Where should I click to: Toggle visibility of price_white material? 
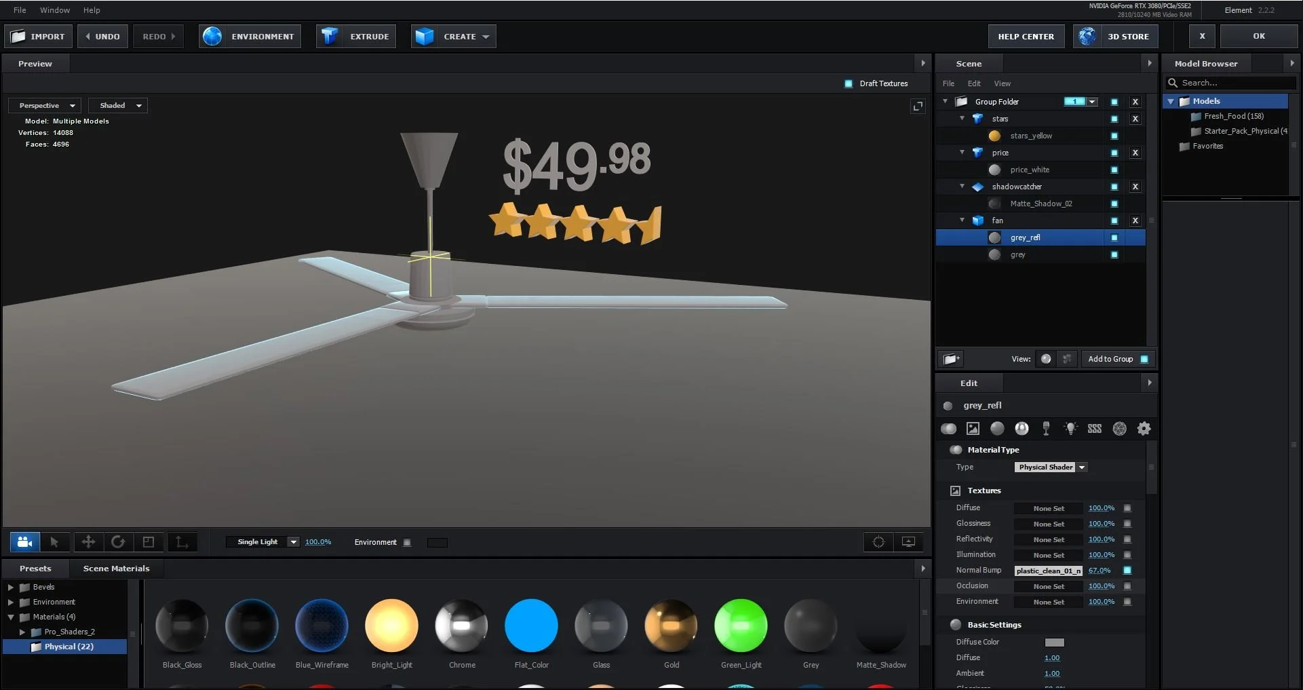tap(1114, 170)
